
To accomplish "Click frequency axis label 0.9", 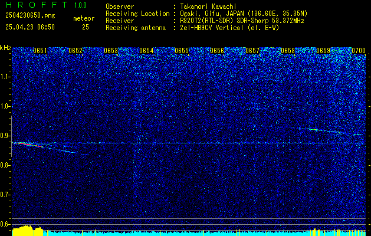I will coord(5,136).
